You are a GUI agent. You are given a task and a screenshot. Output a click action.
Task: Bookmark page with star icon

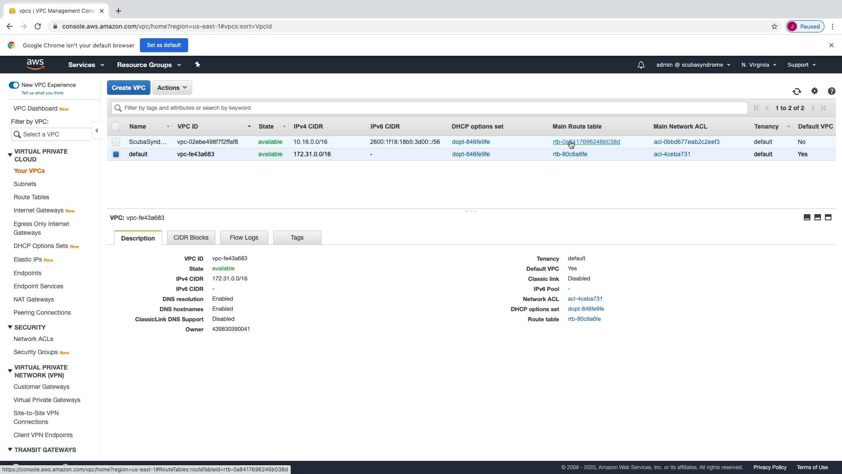774,26
